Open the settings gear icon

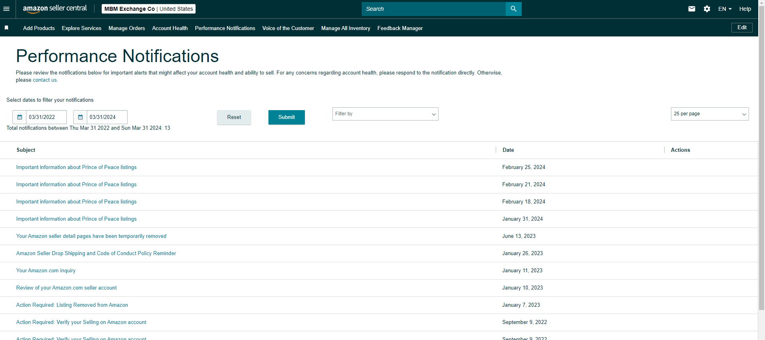(x=707, y=9)
